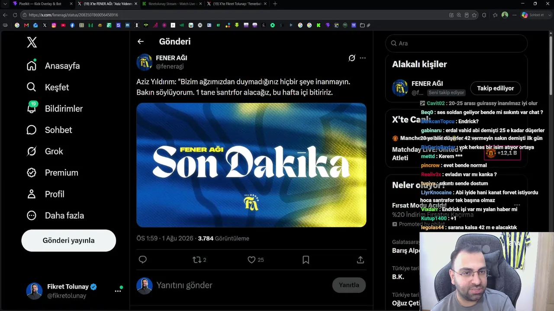Open the bookmarks folder icon

[x=362, y=25]
